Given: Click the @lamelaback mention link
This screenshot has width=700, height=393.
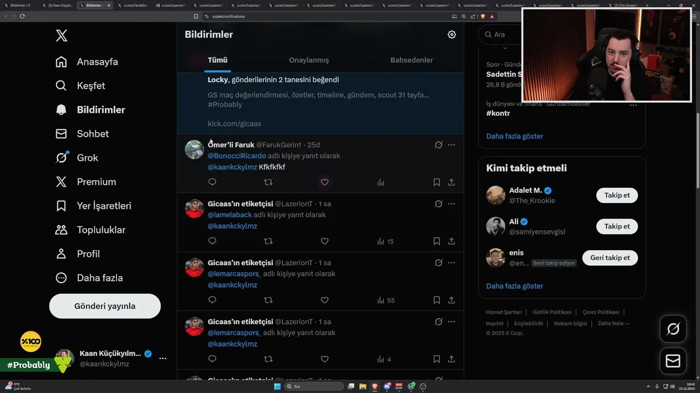Looking at the screenshot, I should [230, 215].
